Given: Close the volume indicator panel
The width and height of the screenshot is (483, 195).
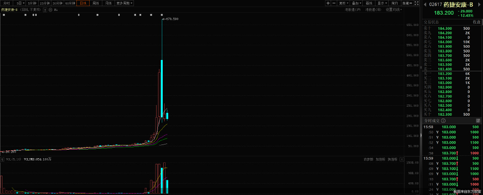Looking at the screenshot, I should pyautogui.click(x=401, y=160).
